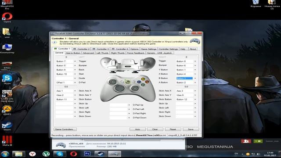Click the gamepad icon in emulator header
281x158 pixels.
point(195,41)
